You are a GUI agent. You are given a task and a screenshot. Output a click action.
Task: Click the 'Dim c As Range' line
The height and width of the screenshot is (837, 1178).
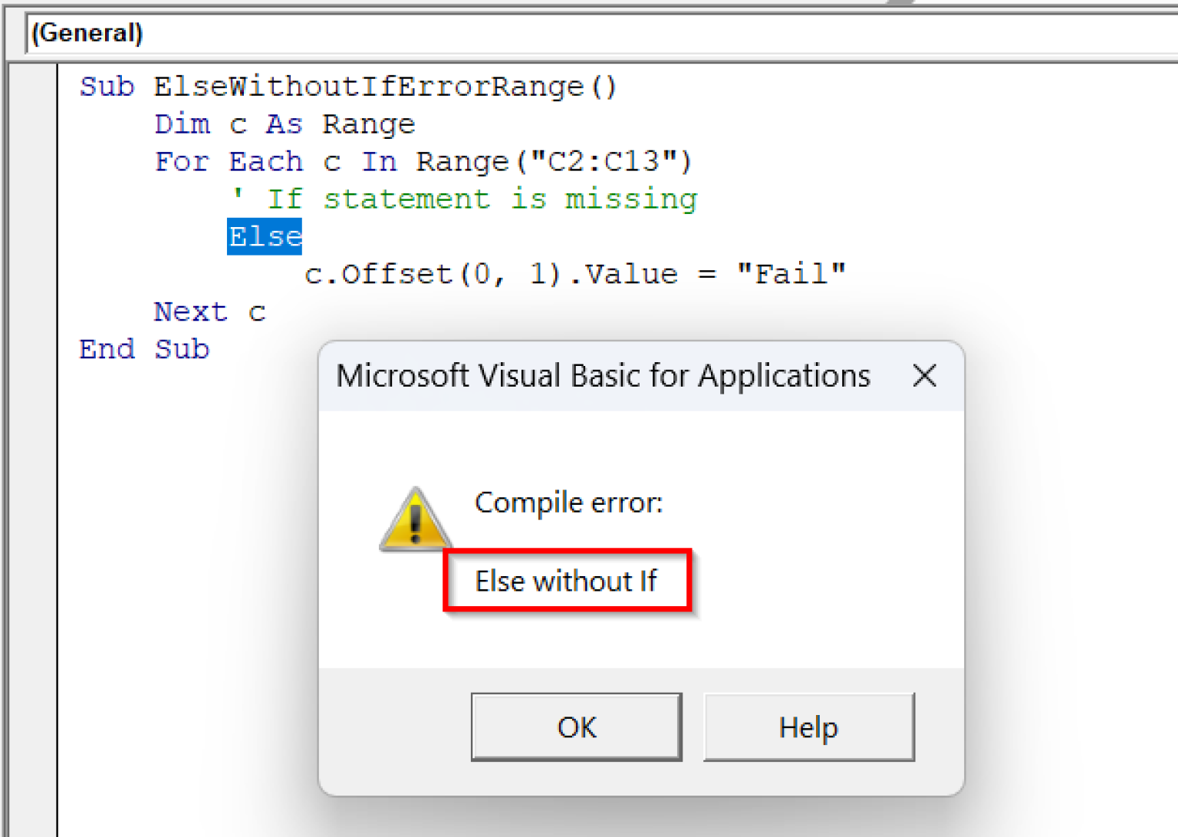click(284, 124)
